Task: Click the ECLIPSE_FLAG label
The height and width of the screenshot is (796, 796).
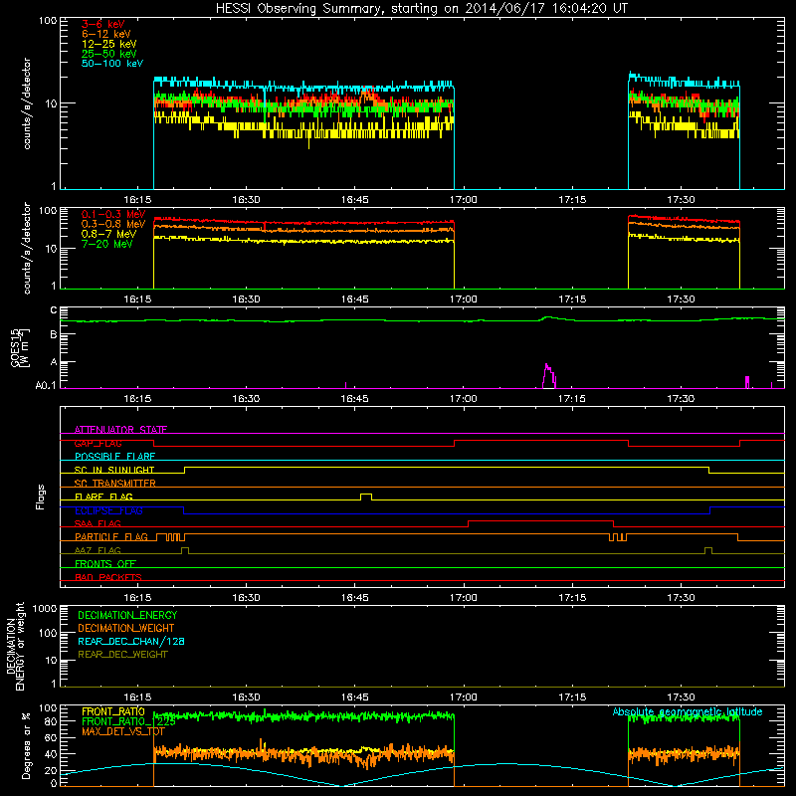Action: [x=108, y=510]
